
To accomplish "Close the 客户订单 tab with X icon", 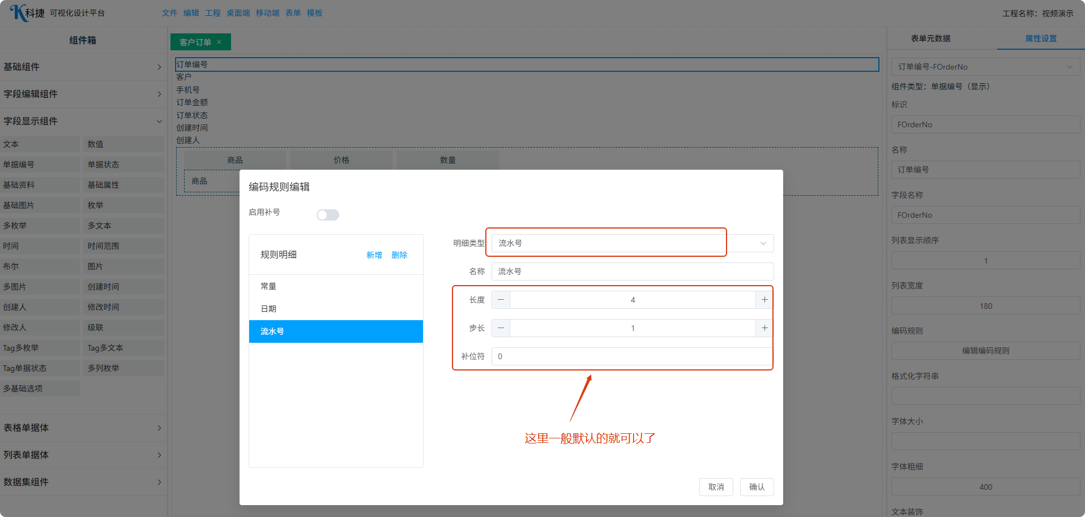I will (x=219, y=42).
